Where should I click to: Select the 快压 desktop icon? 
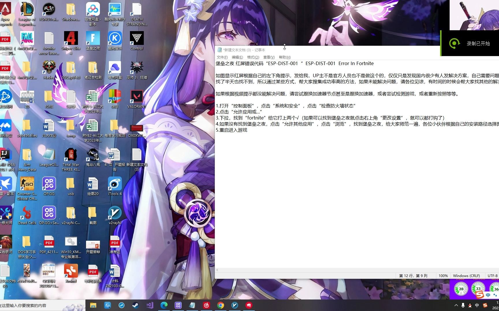(115, 99)
